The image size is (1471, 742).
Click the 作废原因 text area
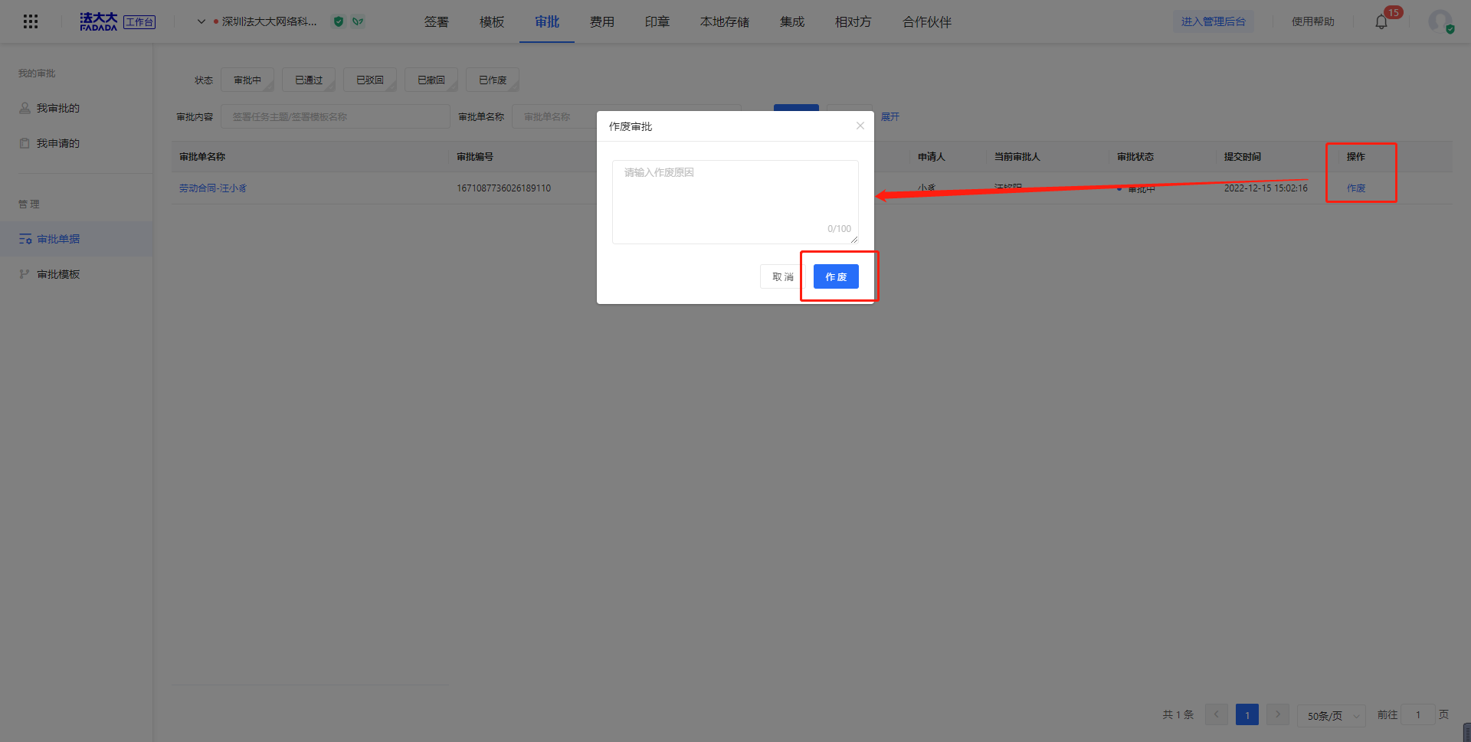tap(735, 202)
